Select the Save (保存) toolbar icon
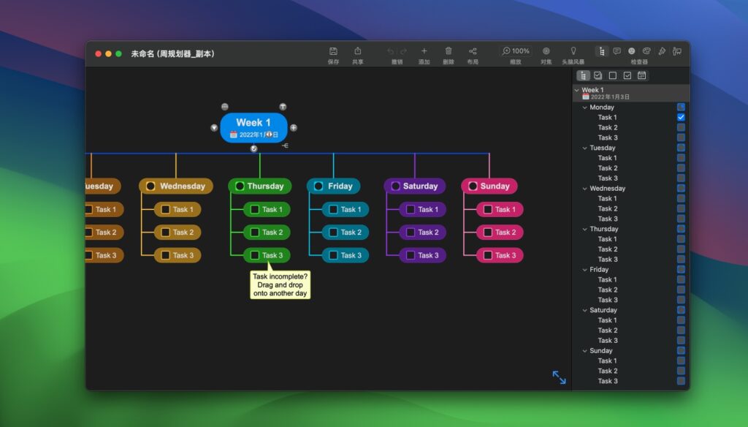The width and height of the screenshot is (748, 427). tap(334, 51)
